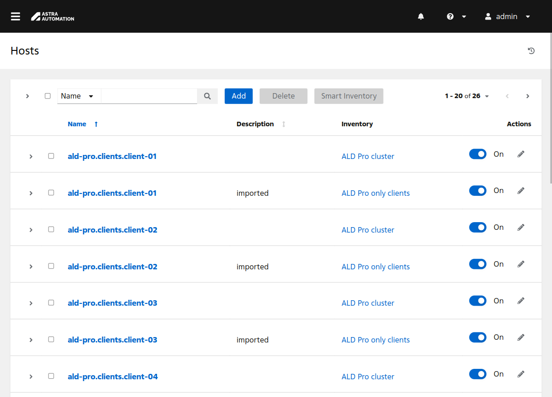The image size is (552, 397).
Task: Edit the imported ald-pro.clients.client-03 host
Action: pos(521,337)
